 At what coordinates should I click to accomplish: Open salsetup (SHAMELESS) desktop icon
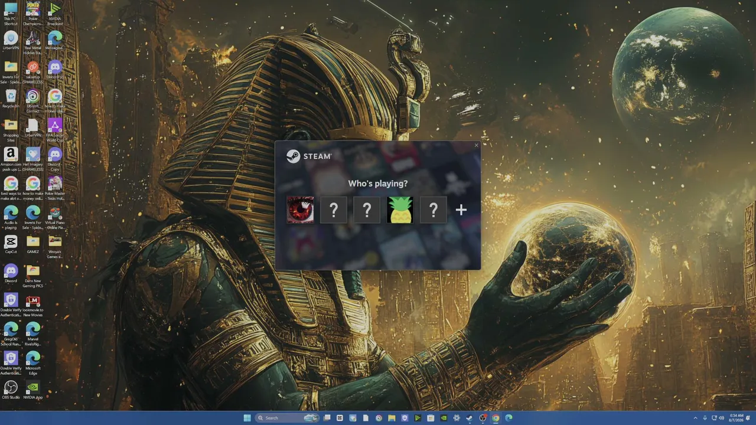click(x=33, y=72)
